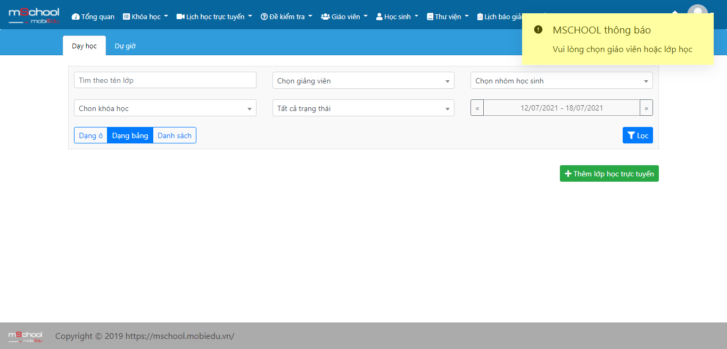Expand the Đề kiểm tra menu
The height and width of the screenshot is (349, 727).
tap(286, 16)
